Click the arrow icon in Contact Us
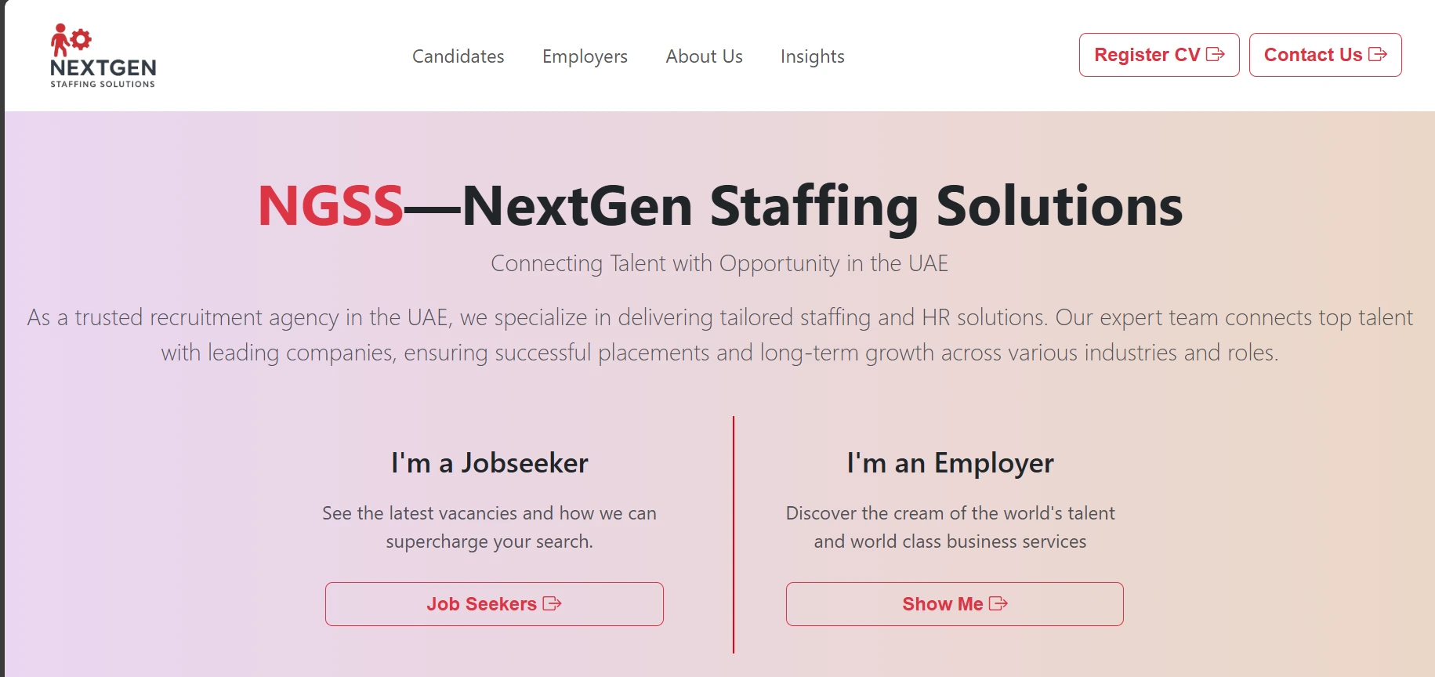 pyautogui.click(x=1377, y=55)
